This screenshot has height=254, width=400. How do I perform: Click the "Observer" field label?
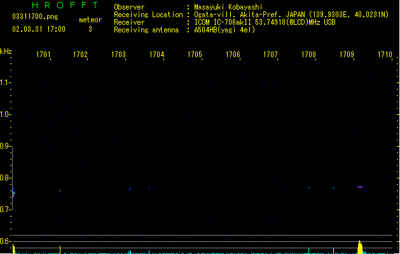(x=129, y=7)
